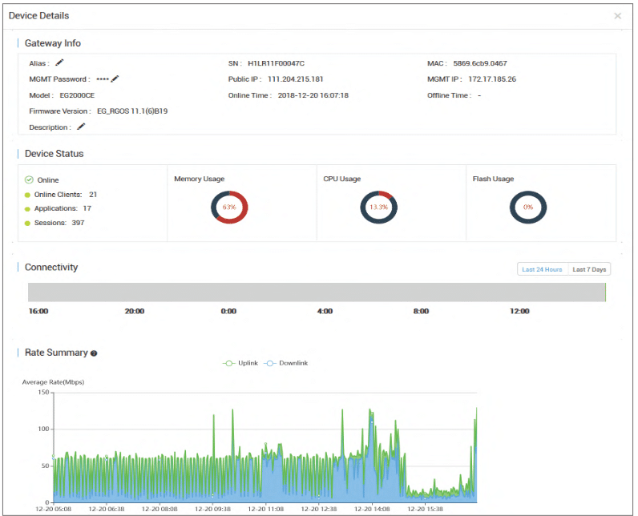
Task: Click the Gateway Info section heading
Action: [52, 43]
